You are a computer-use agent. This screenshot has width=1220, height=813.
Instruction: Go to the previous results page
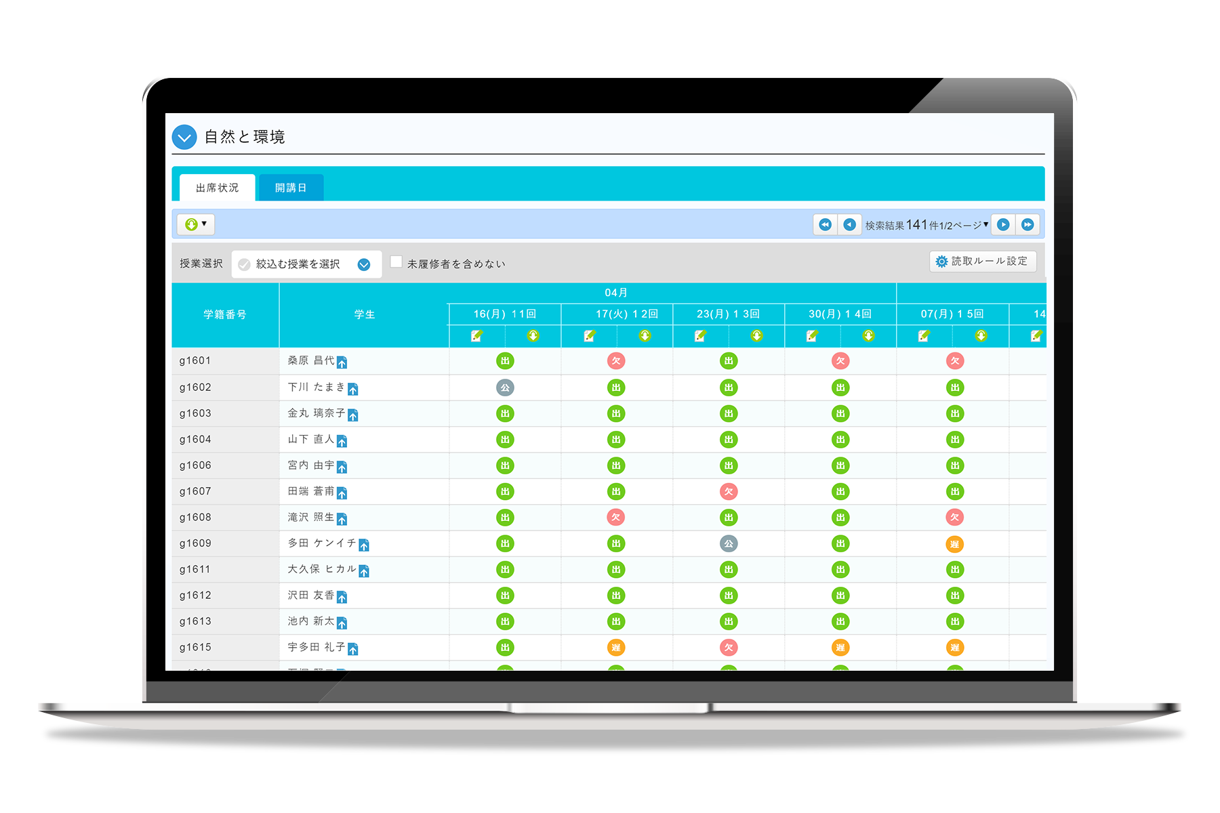pyautogui.click(x=849, y=225)
